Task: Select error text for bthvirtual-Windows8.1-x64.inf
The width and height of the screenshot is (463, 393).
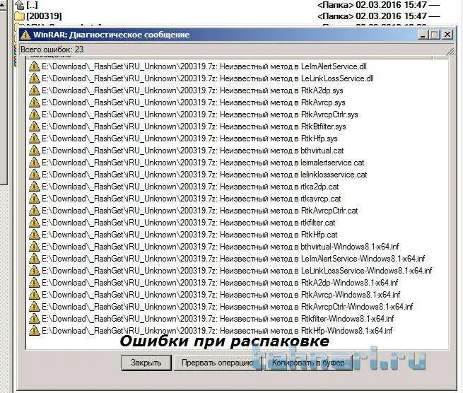Action: click(221, 247)
